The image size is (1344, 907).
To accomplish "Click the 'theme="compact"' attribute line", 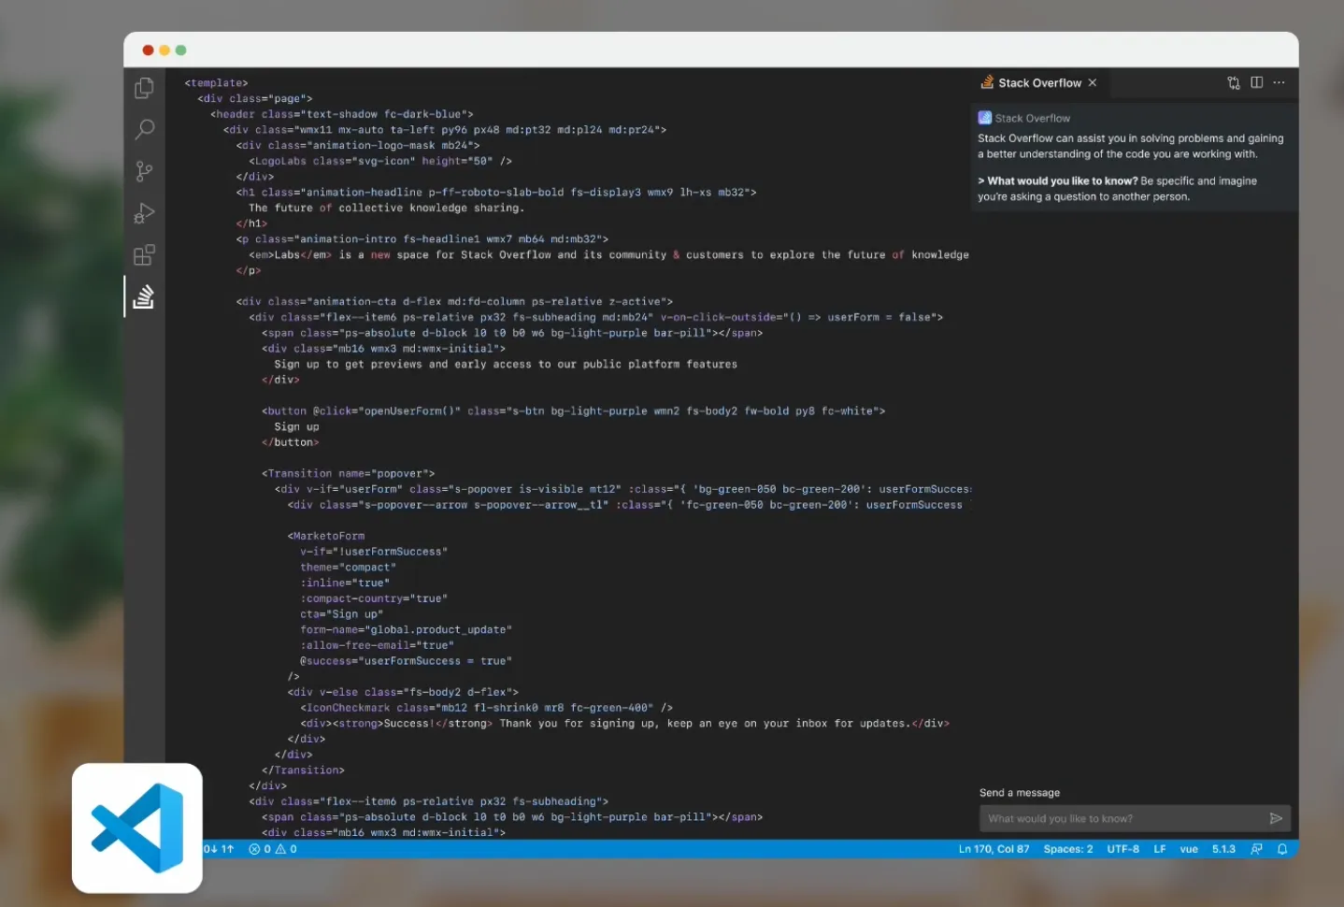I will coord(348,568).
